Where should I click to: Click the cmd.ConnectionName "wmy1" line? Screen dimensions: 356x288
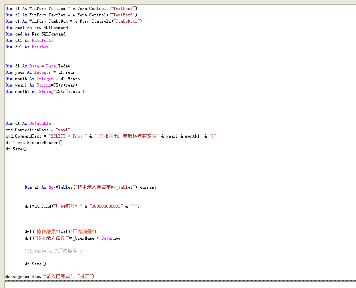38,130
